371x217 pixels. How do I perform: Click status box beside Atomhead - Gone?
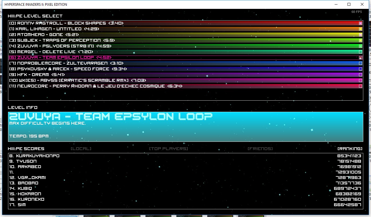360,35
